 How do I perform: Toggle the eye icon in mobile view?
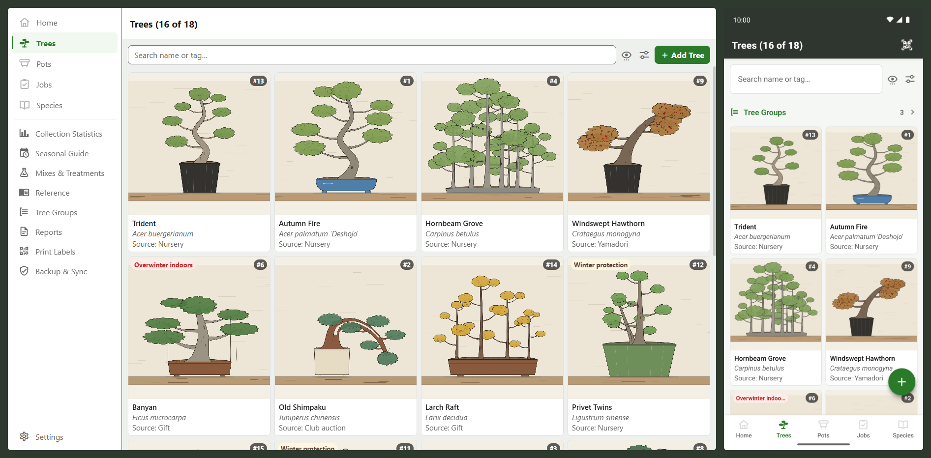click(x=892, y=79)
